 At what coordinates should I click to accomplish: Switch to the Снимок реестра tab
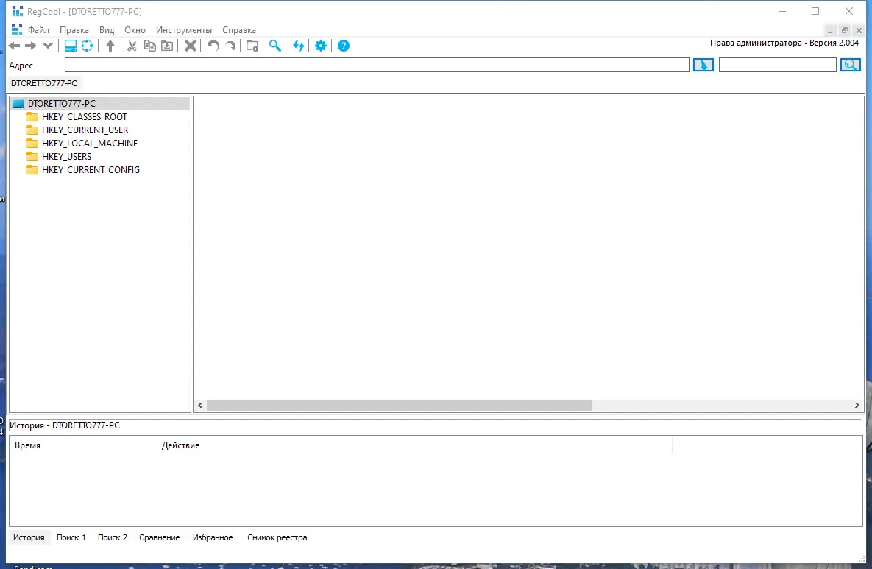point(277,538)
